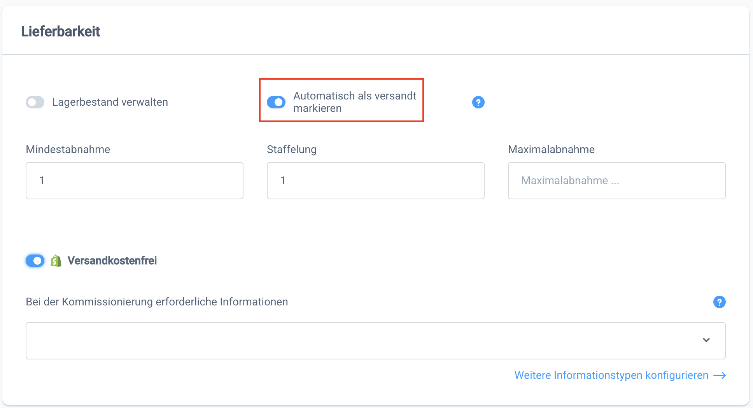Click the Automatisch als versandt markieren label

point(354,102)
